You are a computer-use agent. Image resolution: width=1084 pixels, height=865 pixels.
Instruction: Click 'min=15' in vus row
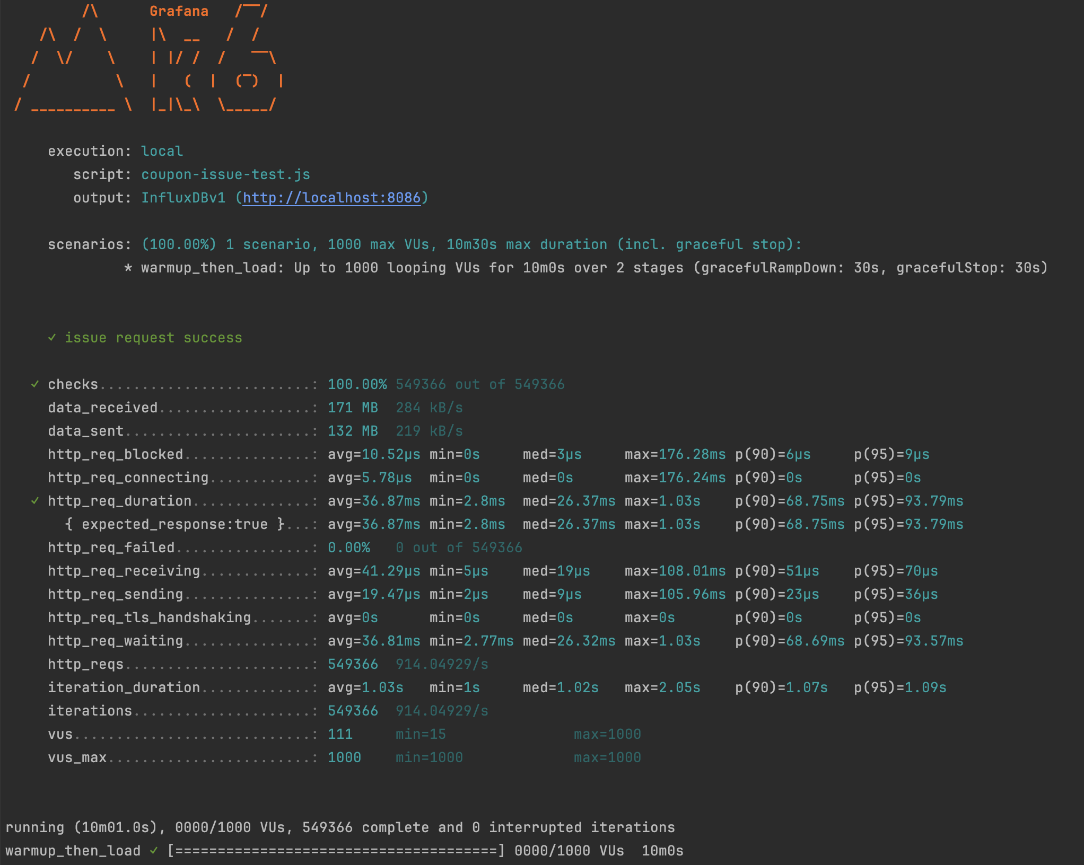pyautogui.click(x=421, y=734)
